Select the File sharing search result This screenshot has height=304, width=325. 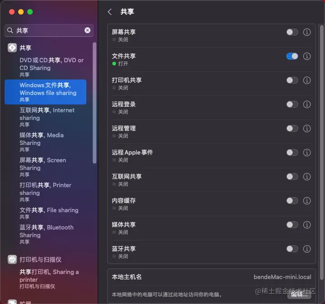pyautogui.click(x=45, y=213)
